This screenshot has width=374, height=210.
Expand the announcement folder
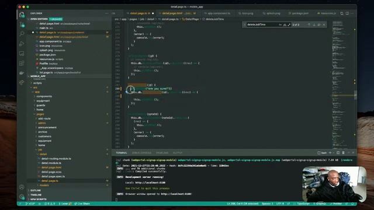pos(47,127)
